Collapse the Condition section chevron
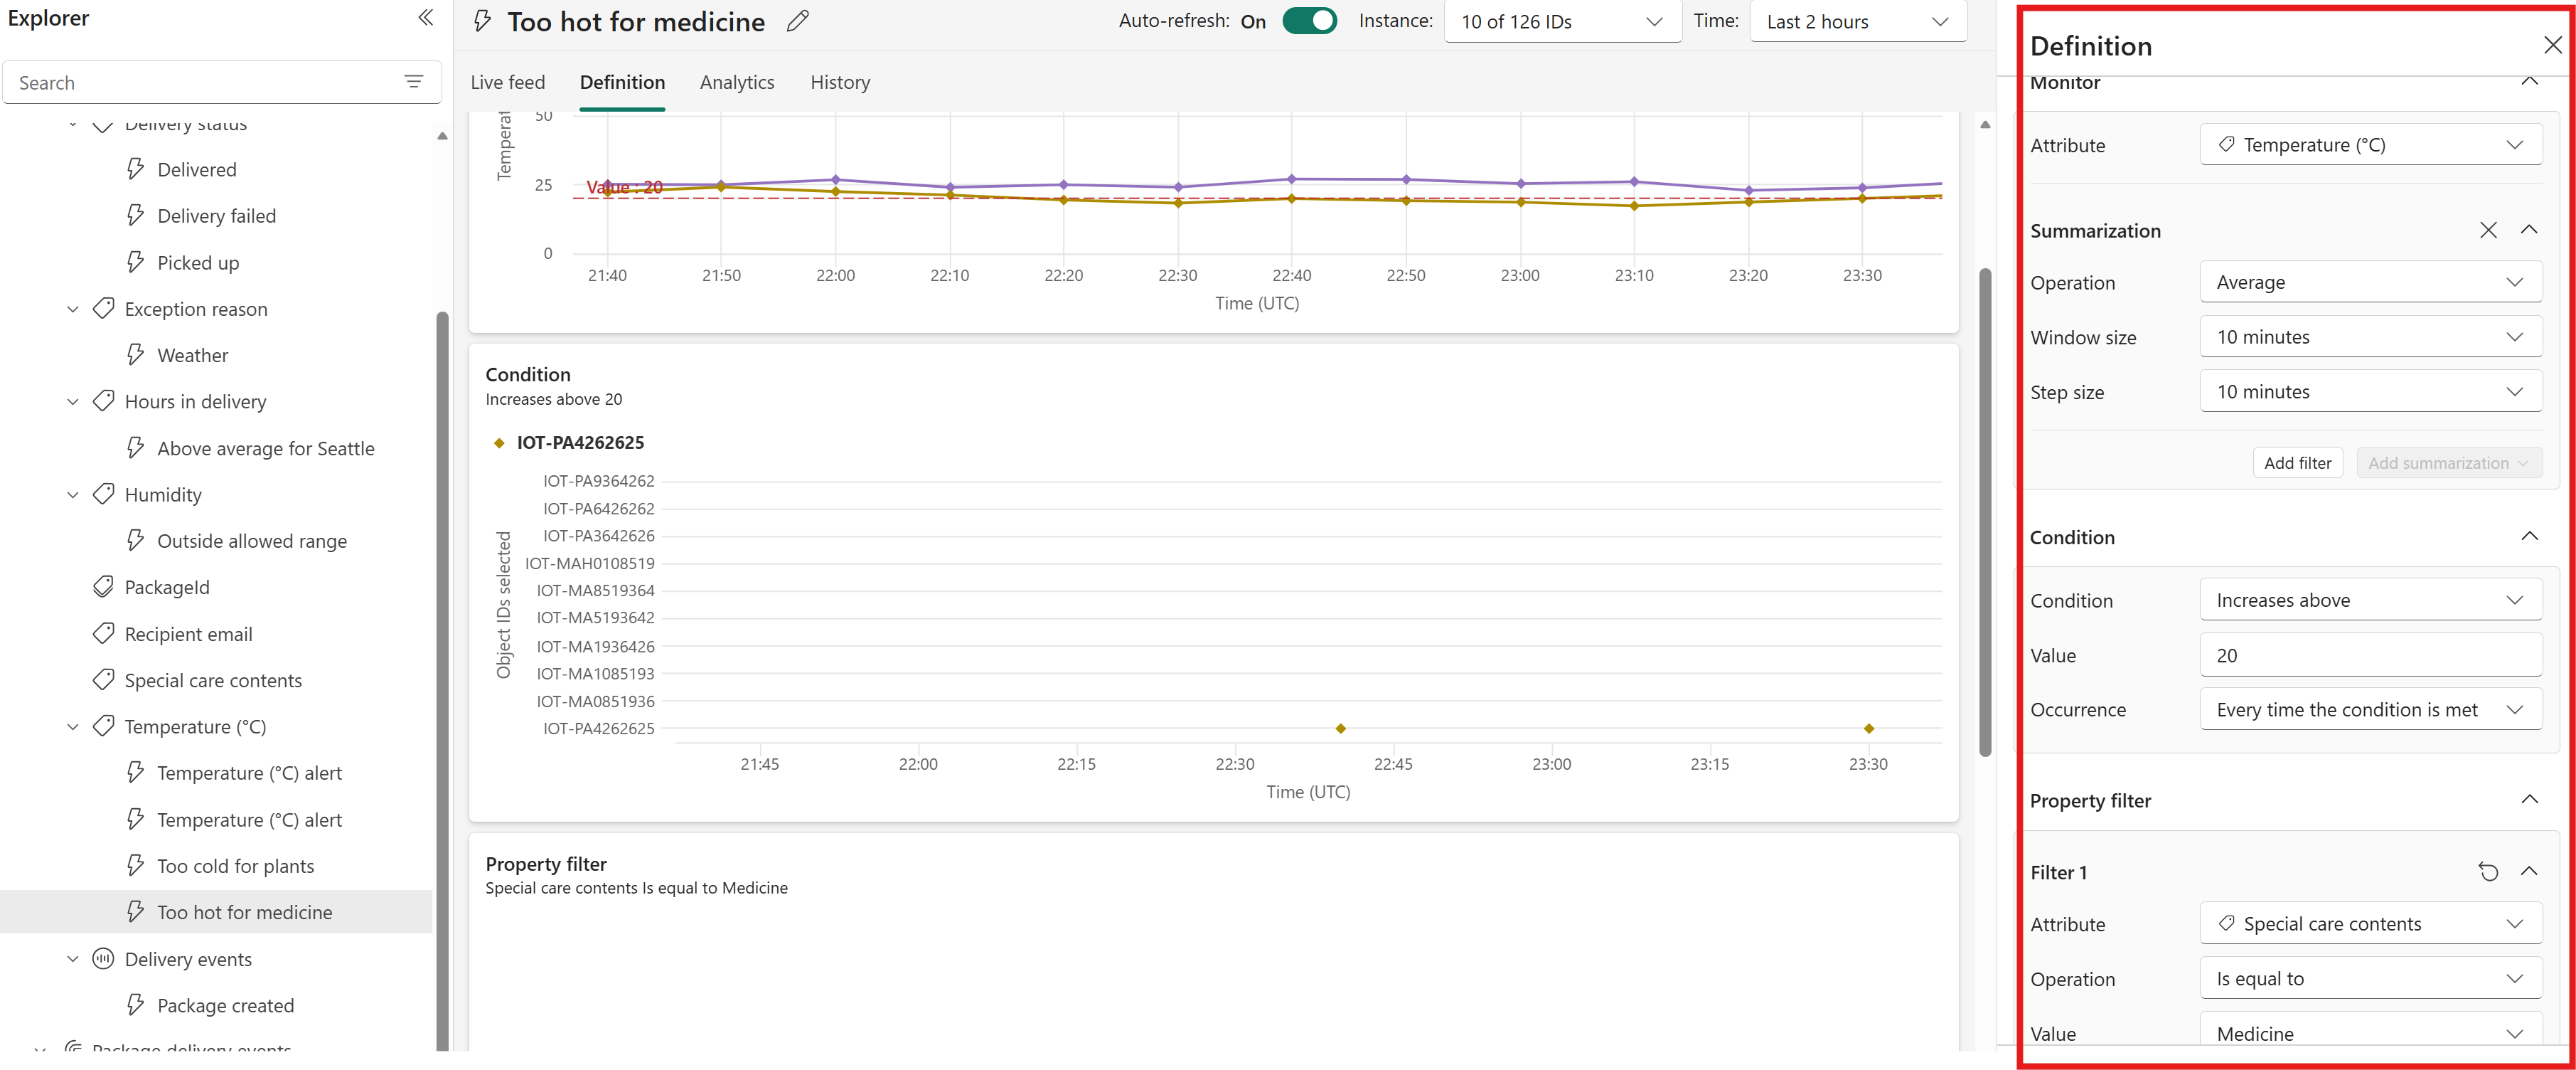The height and width of the screenshot is (1070, 2576). 2529,536
